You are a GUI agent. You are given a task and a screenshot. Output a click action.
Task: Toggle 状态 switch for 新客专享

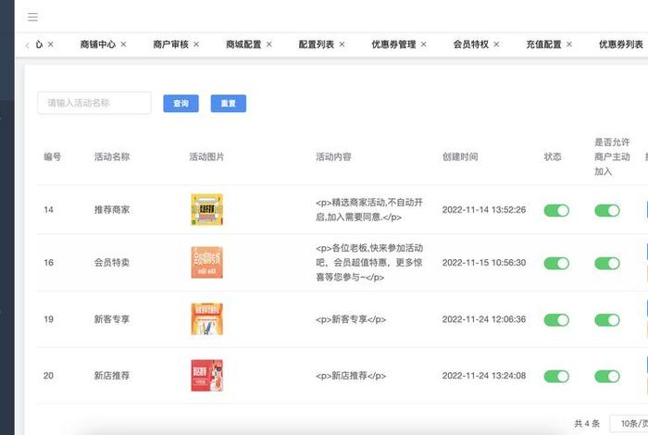556,319
